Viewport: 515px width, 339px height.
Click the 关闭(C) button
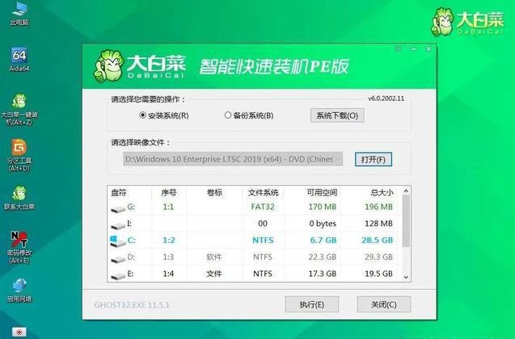point(383,304)
